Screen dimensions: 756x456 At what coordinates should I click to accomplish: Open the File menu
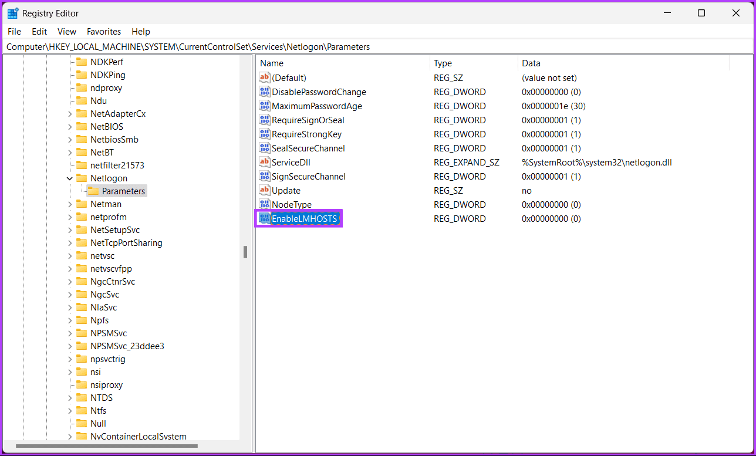tap(14, 32)
